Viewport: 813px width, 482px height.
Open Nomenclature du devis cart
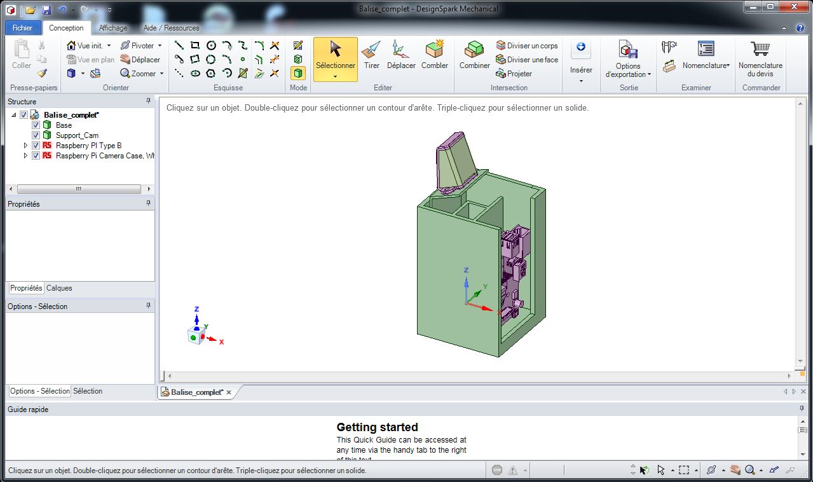pyautogui.click(x=760, y=59)
